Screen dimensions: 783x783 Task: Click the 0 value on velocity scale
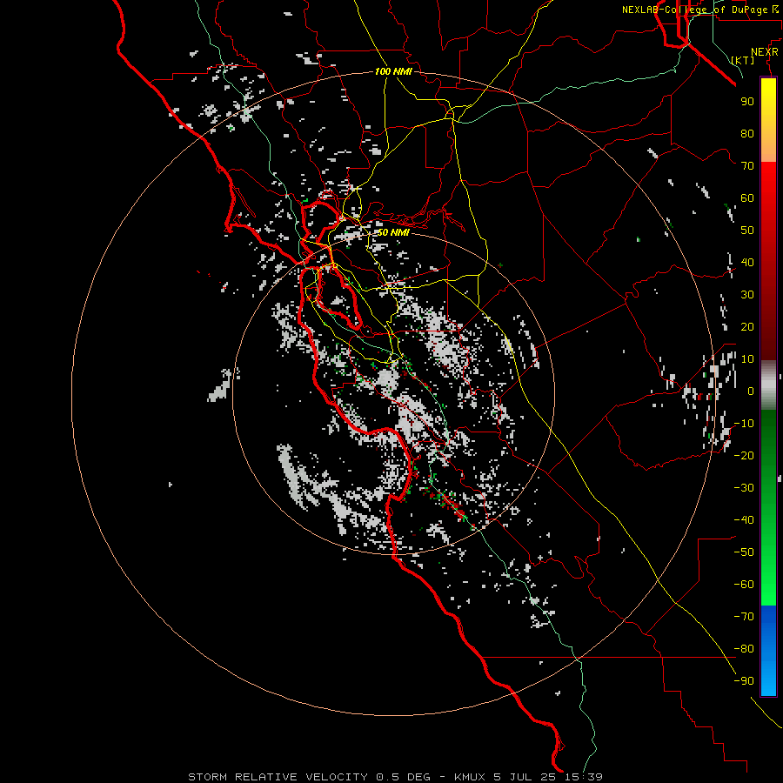click(x=751, y=391)
